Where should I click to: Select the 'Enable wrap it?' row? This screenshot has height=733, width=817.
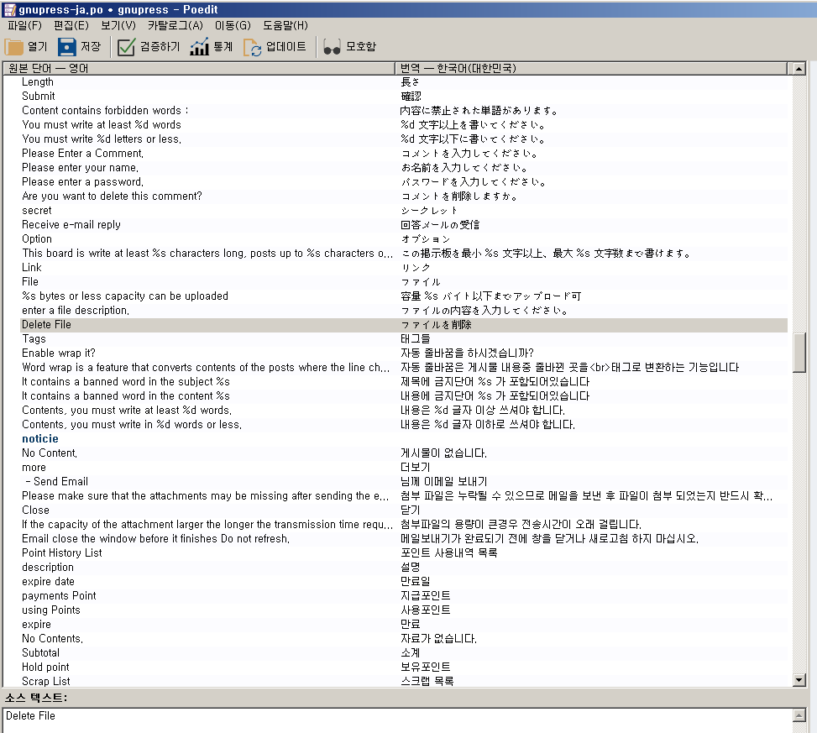point(59,353)
